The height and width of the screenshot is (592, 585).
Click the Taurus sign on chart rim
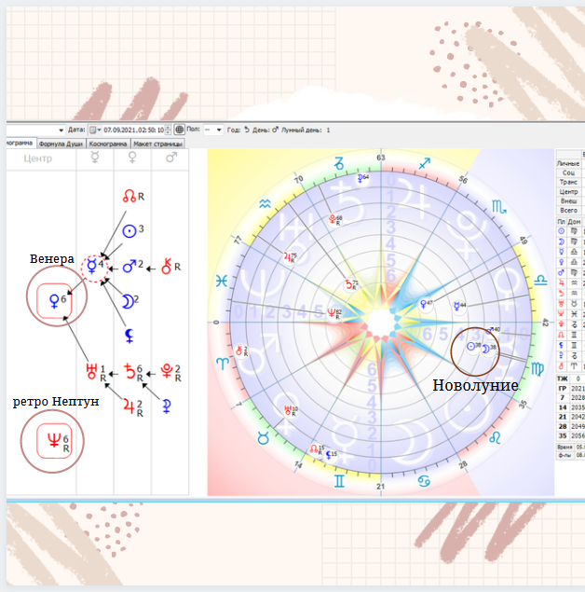(264, 438)
